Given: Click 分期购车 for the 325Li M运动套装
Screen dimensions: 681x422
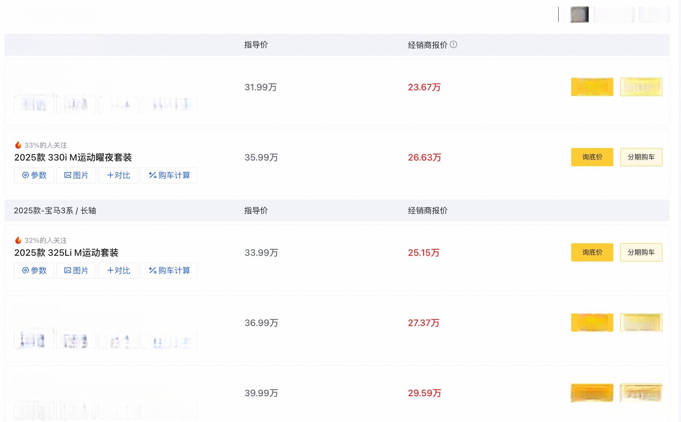Looking at the screenshot, I should (641, 252).
